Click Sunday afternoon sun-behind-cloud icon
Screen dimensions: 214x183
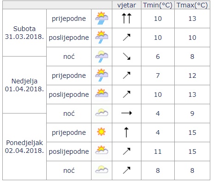click(102, 93)
